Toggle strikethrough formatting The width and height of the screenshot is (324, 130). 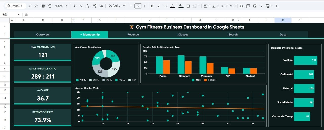click(166, 6)
